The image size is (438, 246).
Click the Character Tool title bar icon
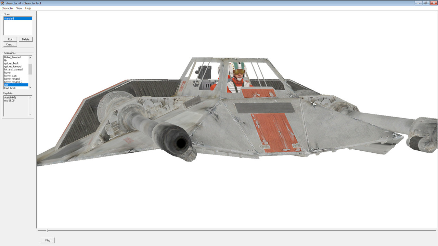(x=3, y=3)
